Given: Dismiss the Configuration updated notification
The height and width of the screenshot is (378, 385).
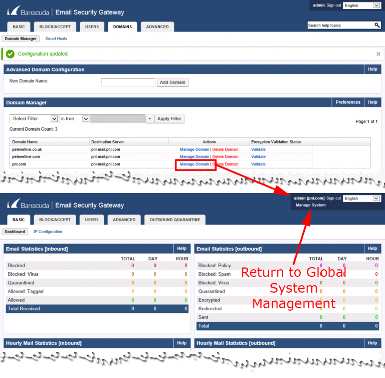Looking at the screenshot, I should (378, 54).
